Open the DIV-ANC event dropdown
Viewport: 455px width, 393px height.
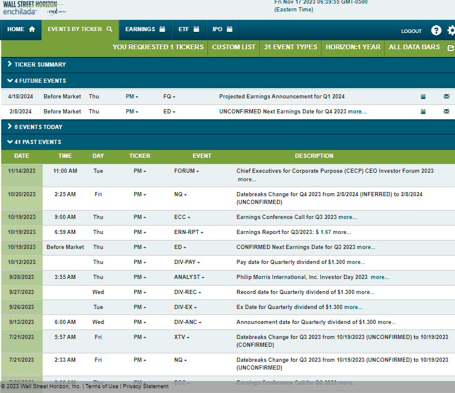(x=188, y=322)
